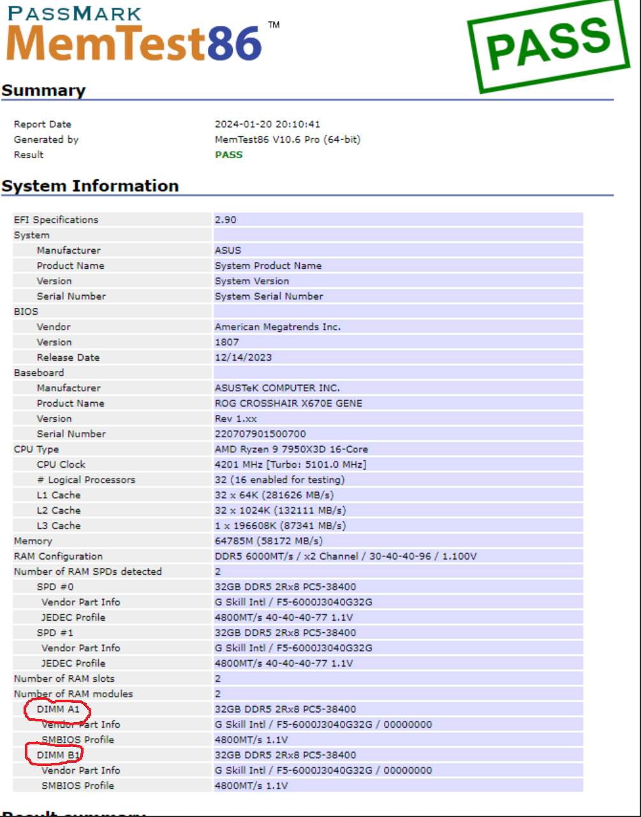Click the AMD Ryzen 9 7950X3D value
Image resolution: width=641 pixels, height=817 pixels.
point(291,449)
